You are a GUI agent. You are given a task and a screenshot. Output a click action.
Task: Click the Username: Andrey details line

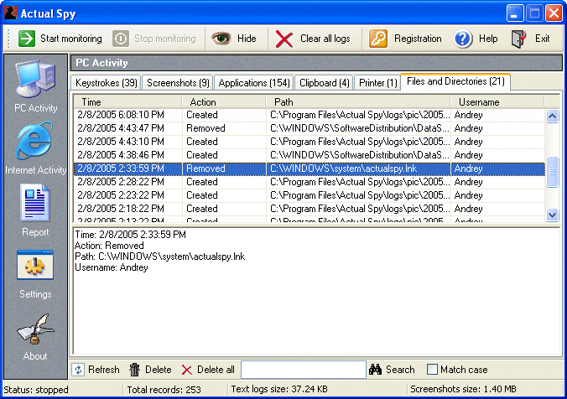pyautogui.click(x=112, y=267)
